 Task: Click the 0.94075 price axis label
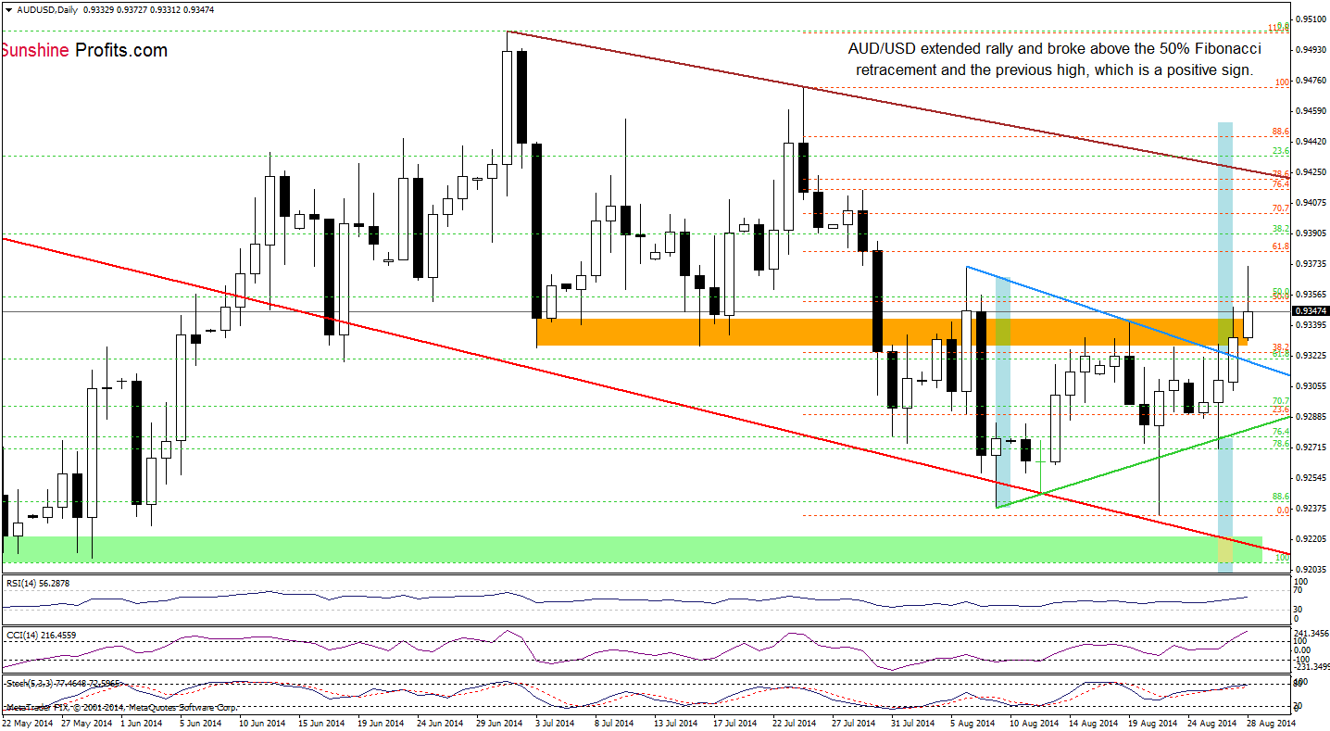click(x=1312, y=202)
